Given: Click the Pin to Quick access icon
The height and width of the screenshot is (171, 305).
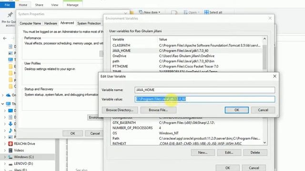Looking at the screenshot, I should point(10,15).
